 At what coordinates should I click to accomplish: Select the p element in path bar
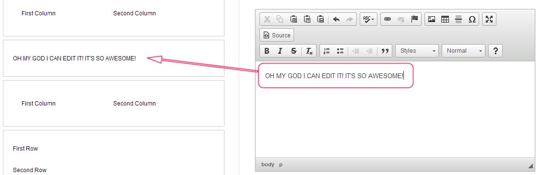[x=281, y=164]
